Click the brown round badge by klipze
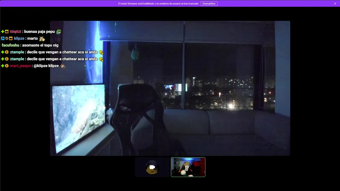340x191 pixels. 7,38
